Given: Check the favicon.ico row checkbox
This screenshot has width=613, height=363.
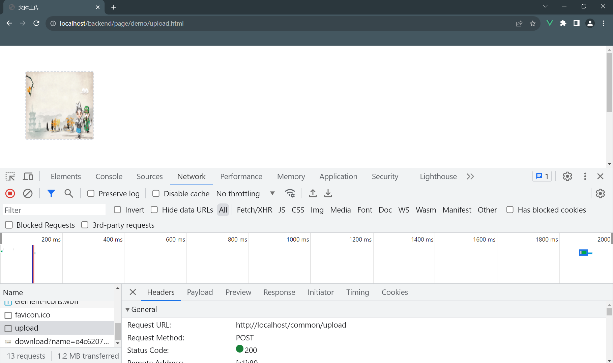Looking at the screenshot, I should tap(8, 315).
